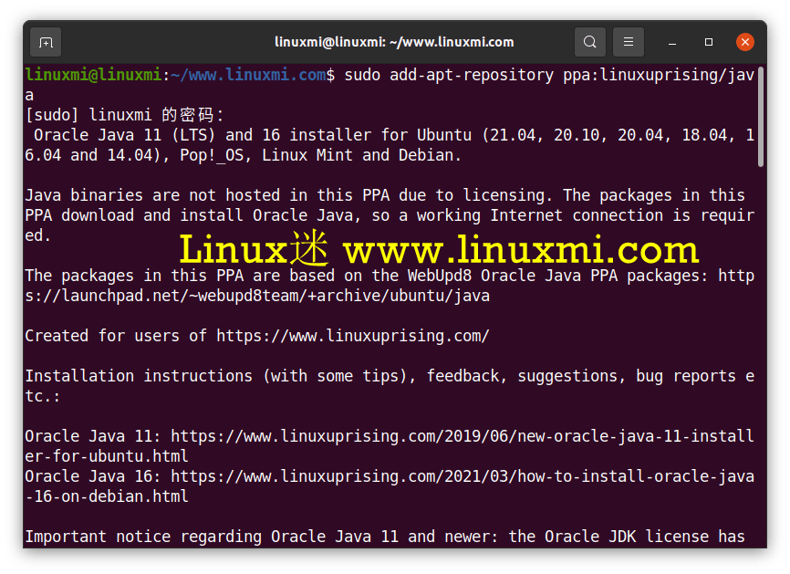Click the magnifying glass in the header bar
Viewport: 790px width, 574px height.
(x=589, y=42)
